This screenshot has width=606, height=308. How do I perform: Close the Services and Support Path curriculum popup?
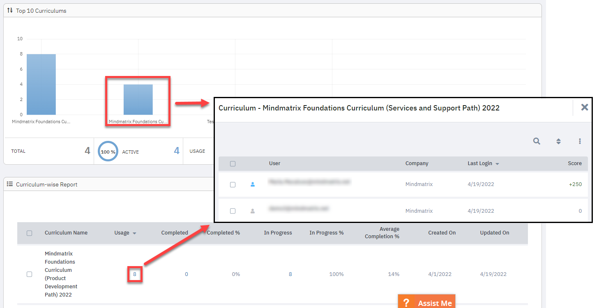[584, 108]
